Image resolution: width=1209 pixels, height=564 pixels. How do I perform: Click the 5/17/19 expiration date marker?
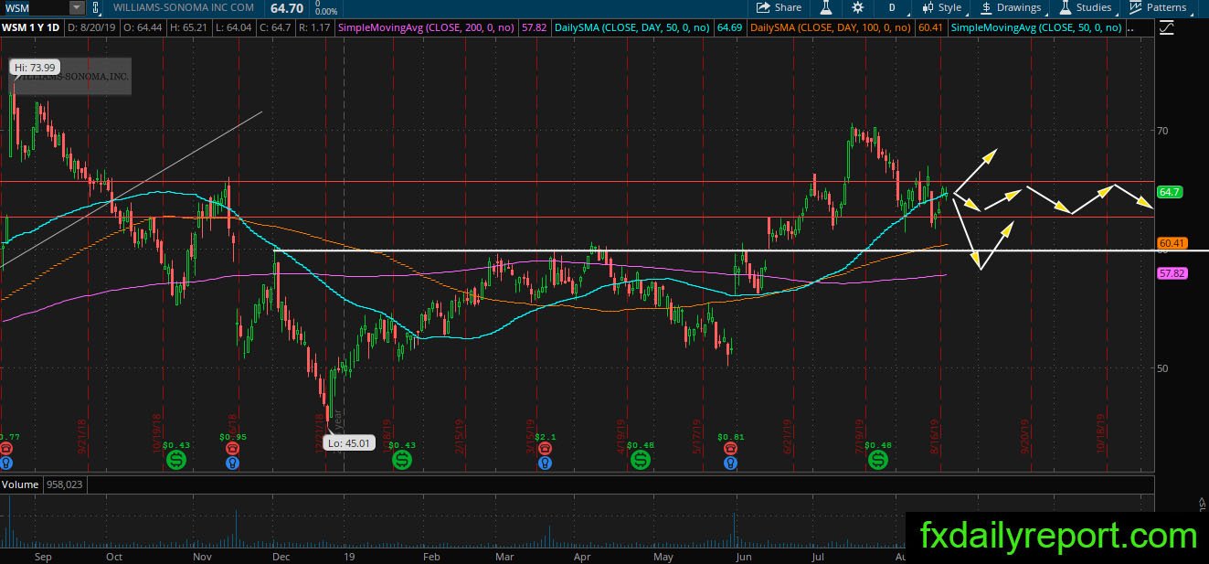pos(696,437)
